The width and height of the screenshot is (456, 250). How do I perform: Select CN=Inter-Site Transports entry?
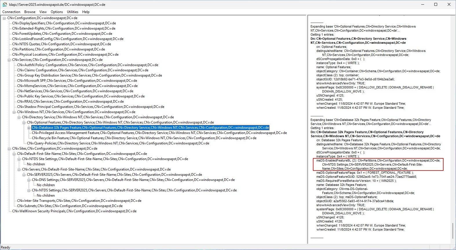(79, 201)
